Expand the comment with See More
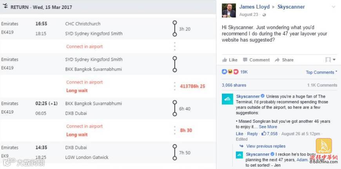The image size is (341, 169). pyautogui.click(x=268, y=127)
